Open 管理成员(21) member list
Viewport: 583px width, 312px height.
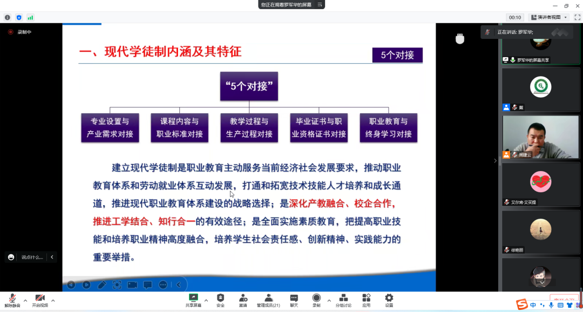click(x=268, y=300)
